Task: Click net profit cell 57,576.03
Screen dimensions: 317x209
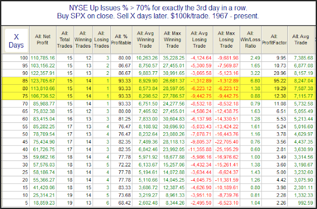Action: (44, 165)
